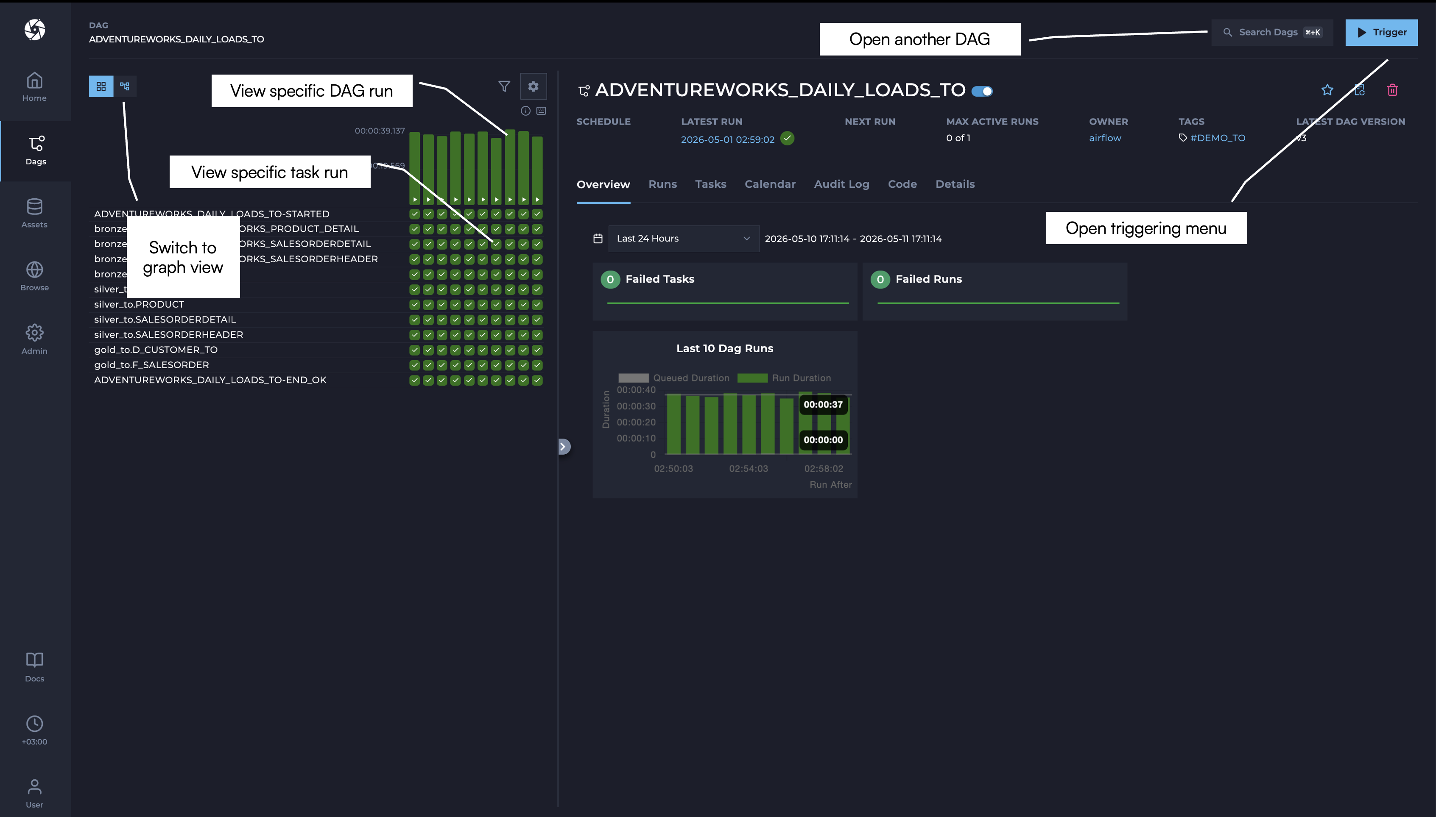
Task: Favorite this DAG with the star icon
Action: [x=1327, y=90]
